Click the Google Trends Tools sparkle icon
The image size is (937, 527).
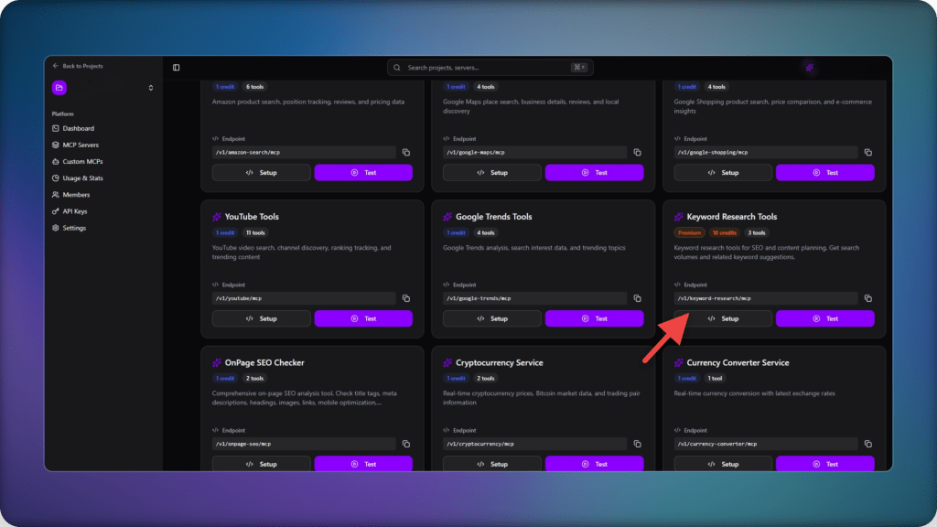447,217
